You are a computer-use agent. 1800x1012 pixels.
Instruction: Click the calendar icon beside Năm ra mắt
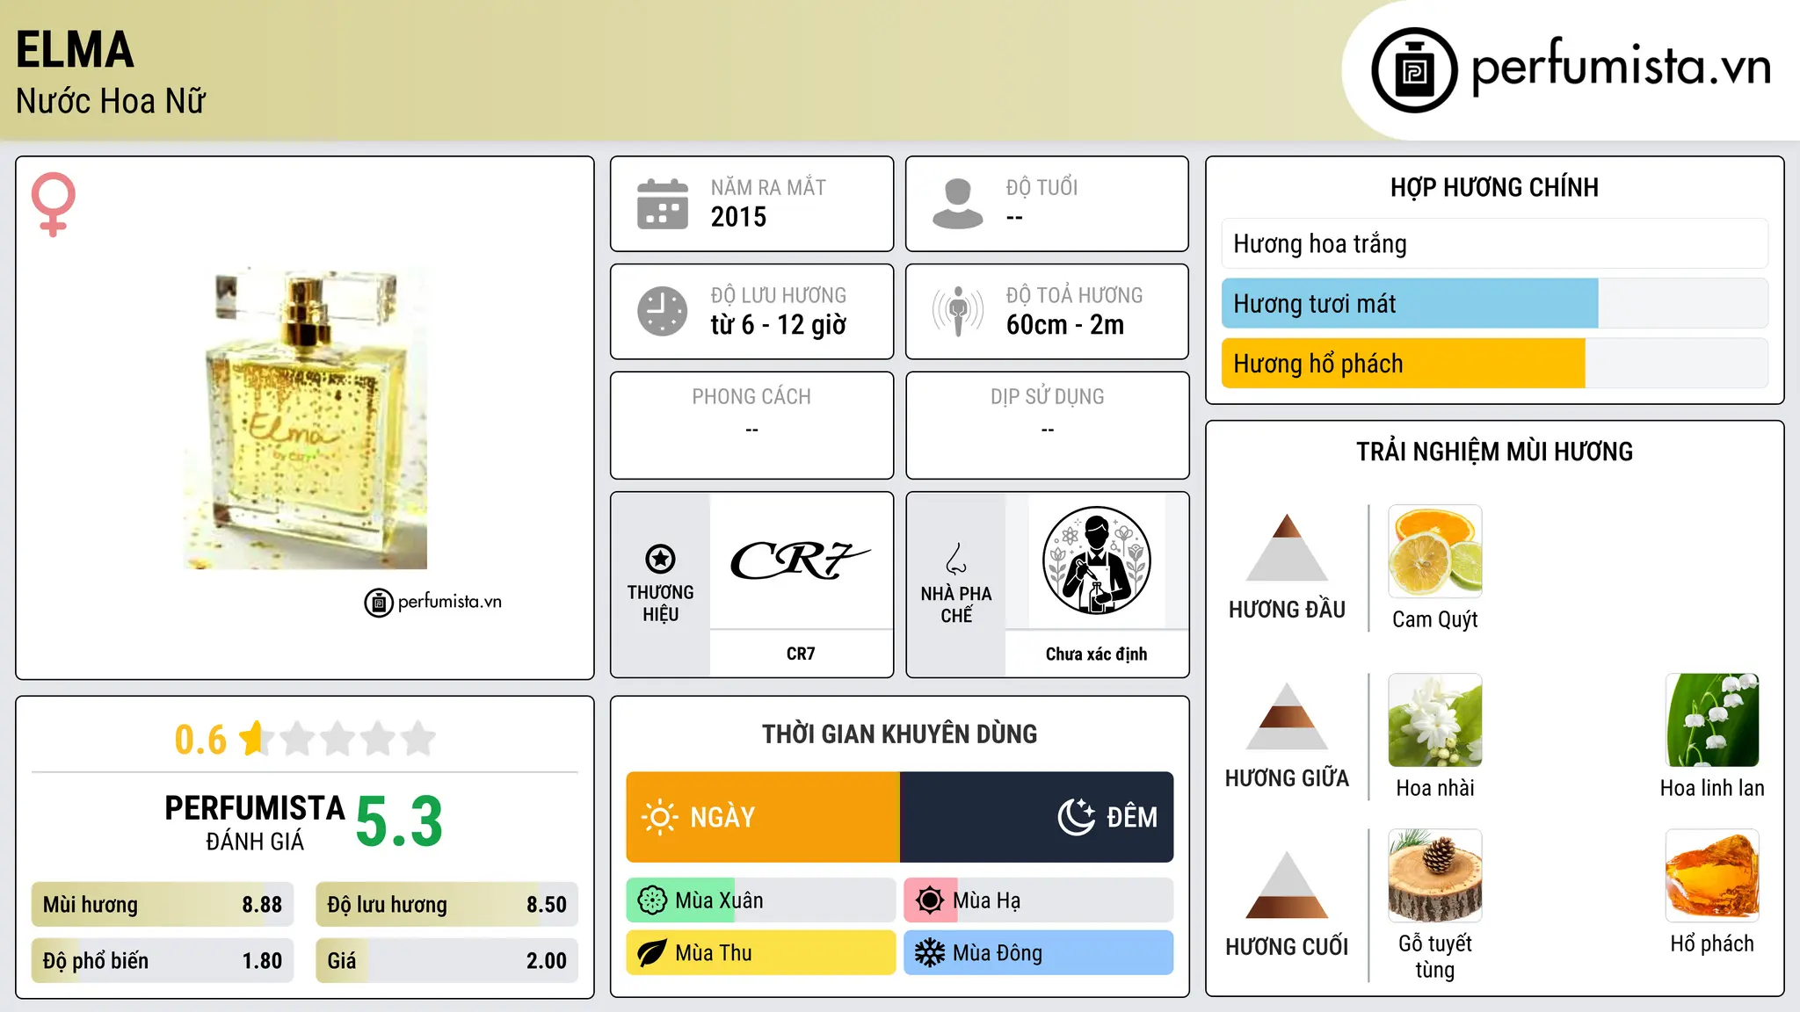[x=663, y=204]
